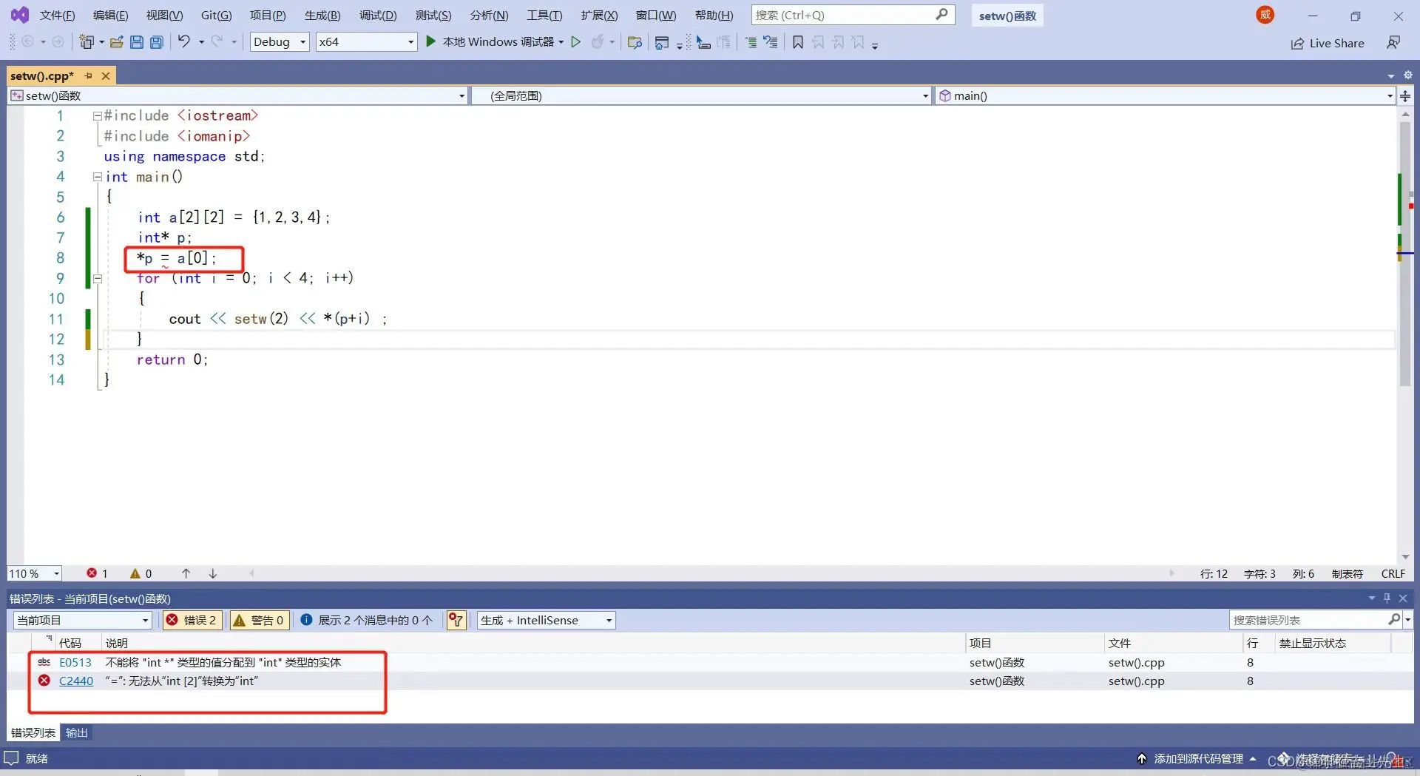The height and width of the screenshot is (776, 1420).
Task: Click the CRLF line ending indicator
Action: click(1393, 573)
